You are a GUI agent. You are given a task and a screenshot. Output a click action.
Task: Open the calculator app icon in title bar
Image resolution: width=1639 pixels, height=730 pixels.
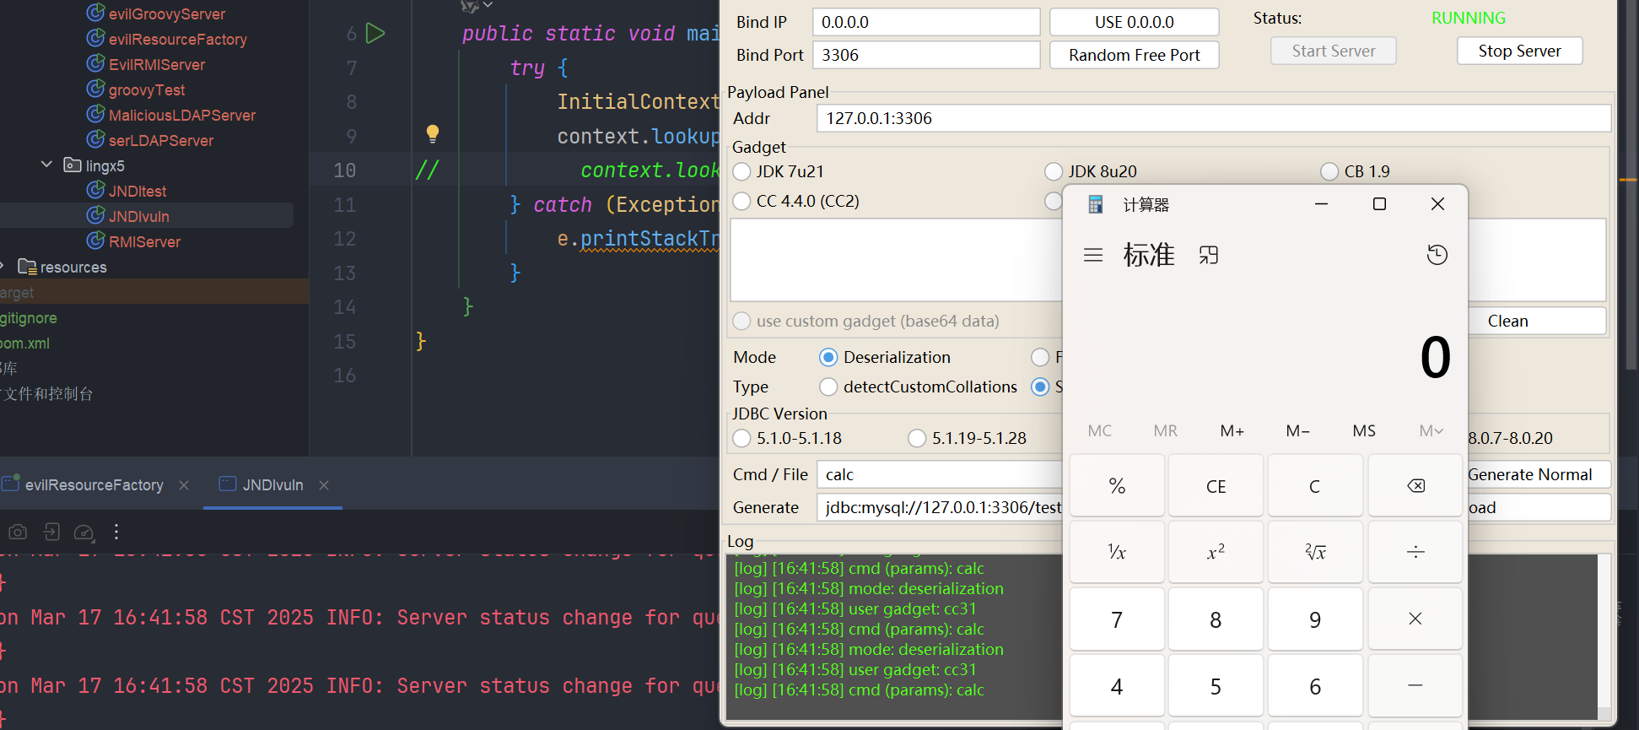(1096, 204)
